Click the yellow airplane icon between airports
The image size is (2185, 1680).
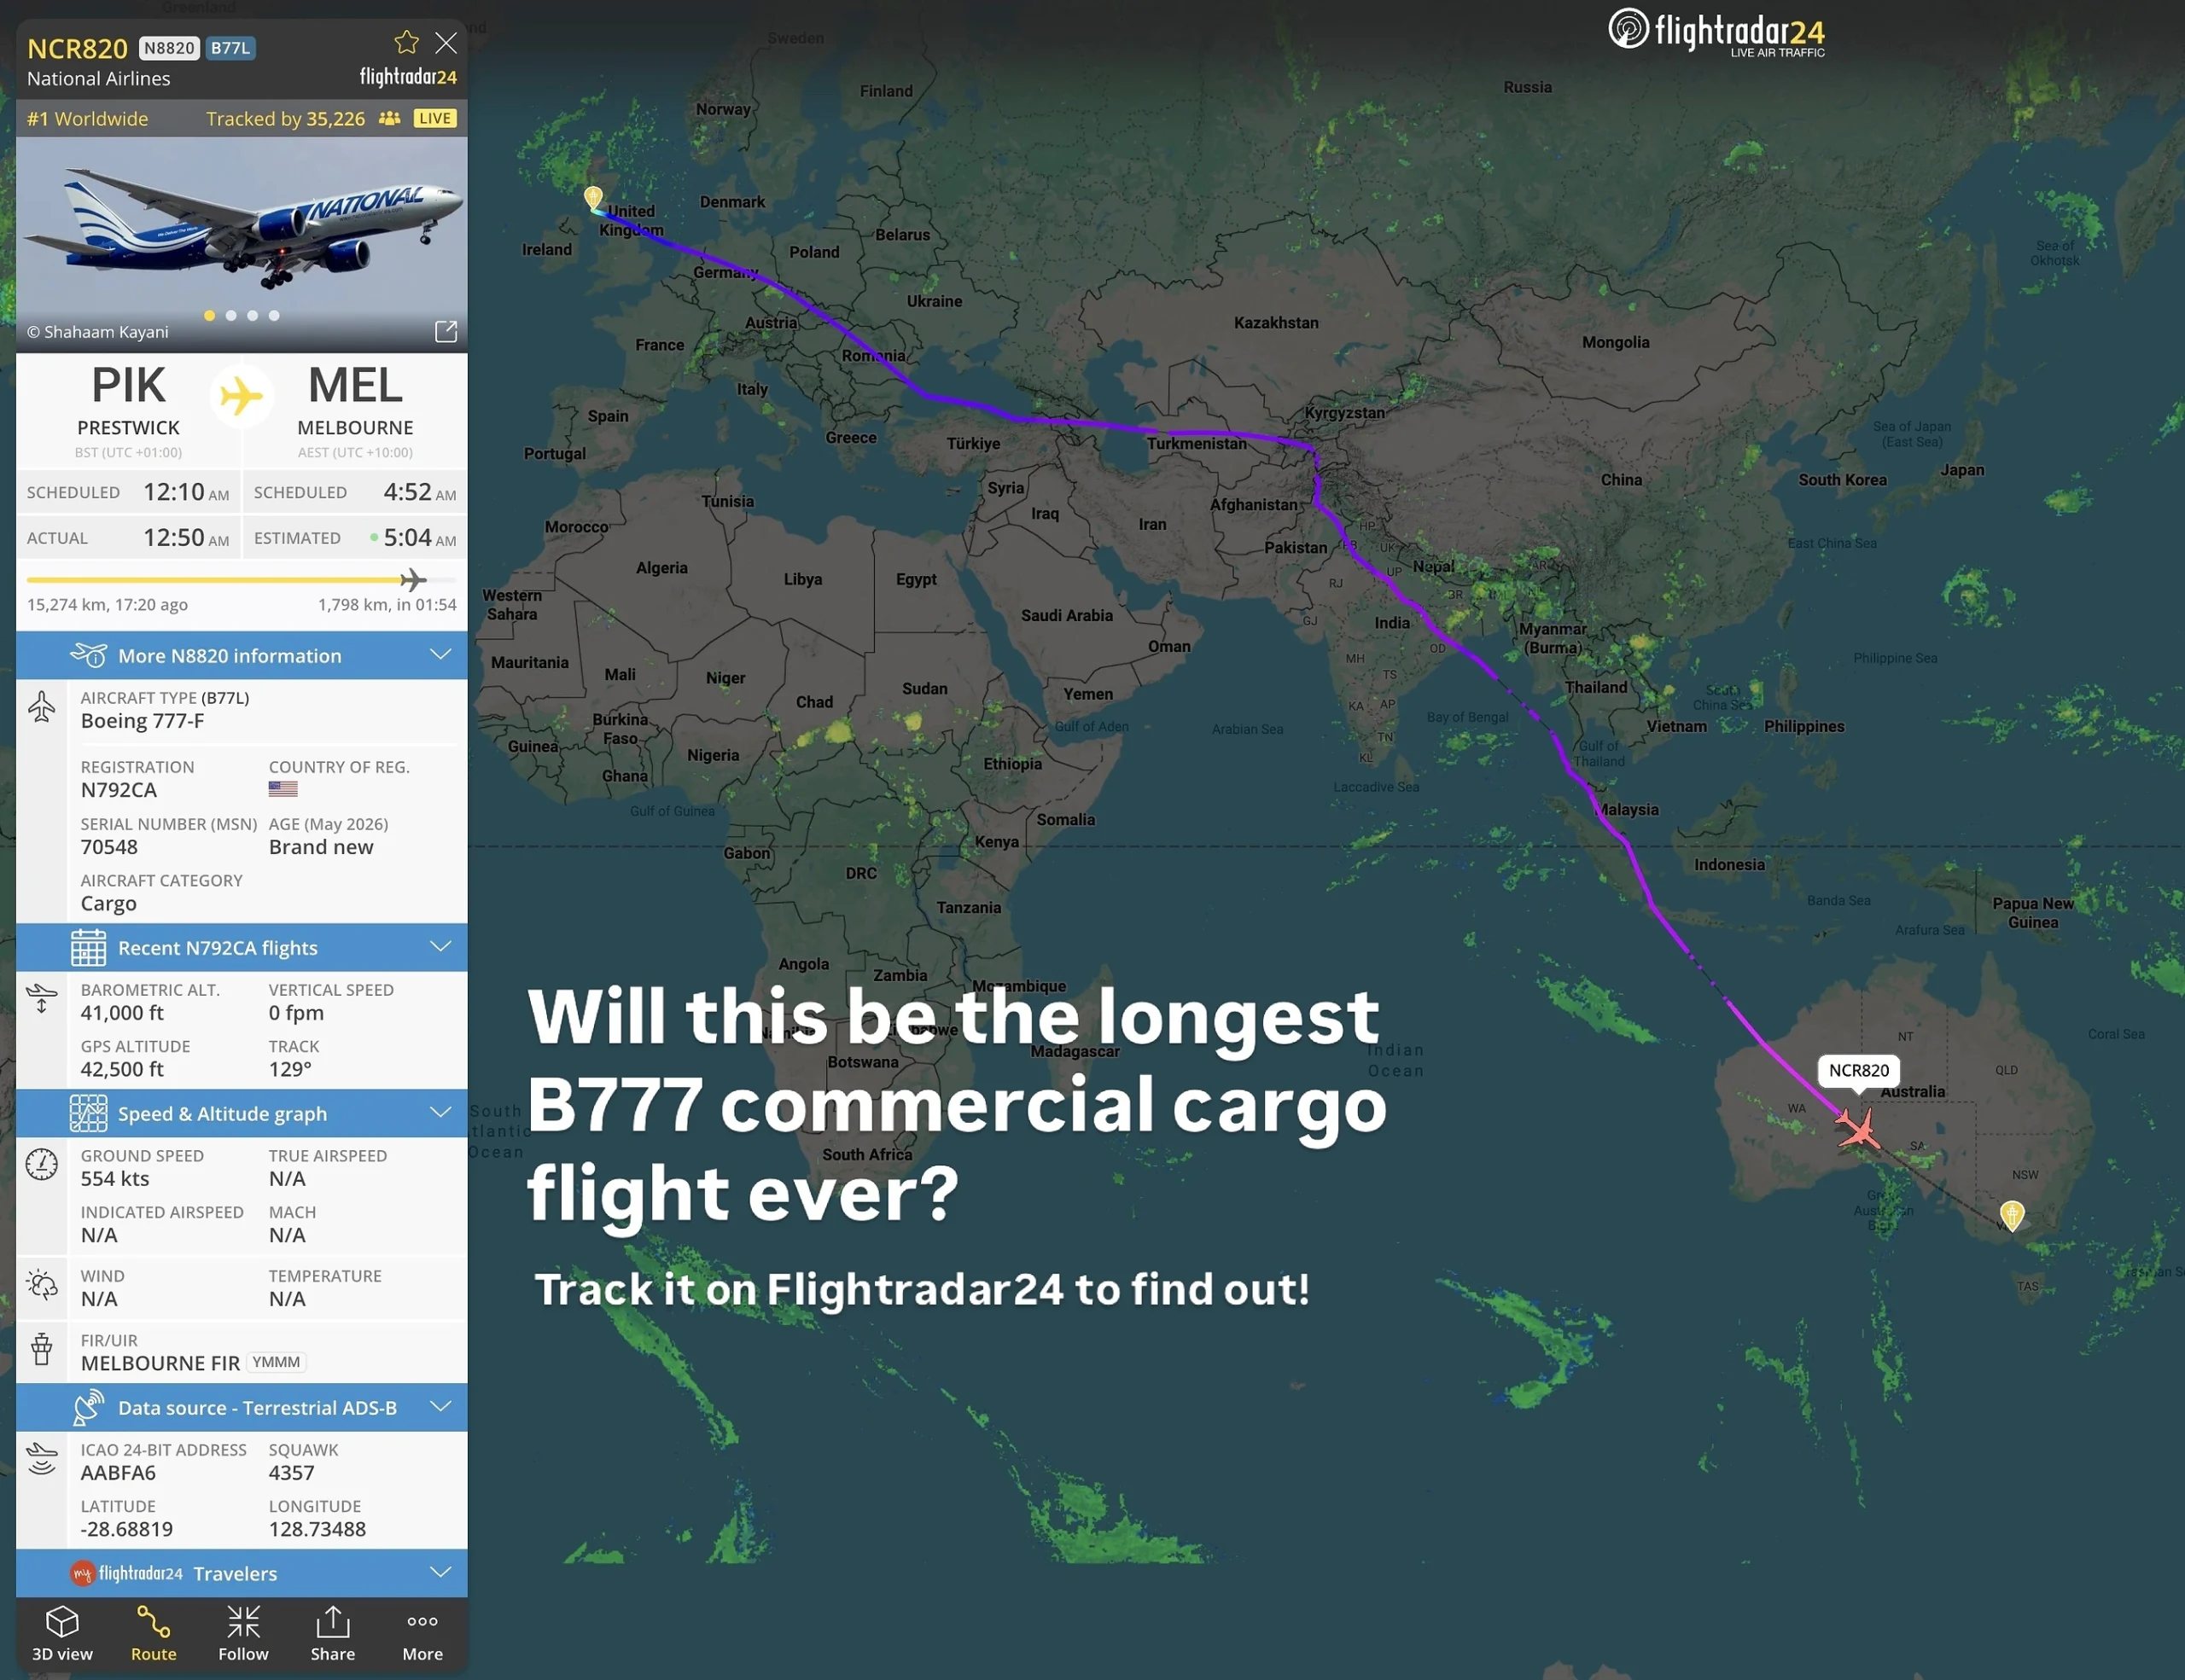[x=241, y=395]
